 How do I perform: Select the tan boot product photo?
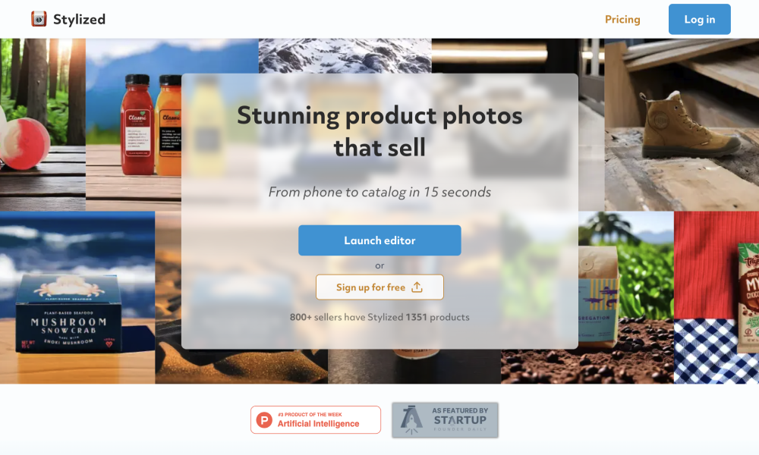pyautogui.click(x=682, y=125)
